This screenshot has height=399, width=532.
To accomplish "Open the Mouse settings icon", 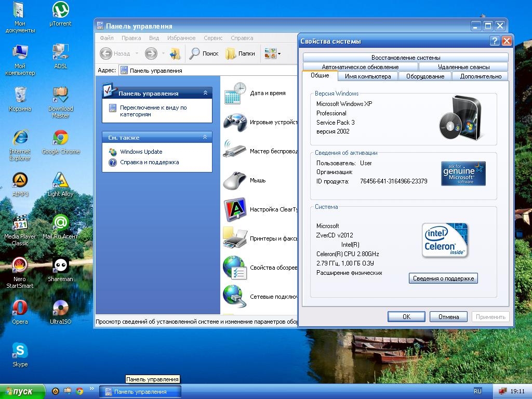I will pyautogui.click(x=235, y=181).
